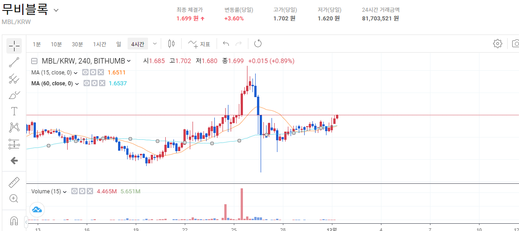The image size is (519, 231).
Task: Click the 무비블록 coin title
Action: (25, 10)
